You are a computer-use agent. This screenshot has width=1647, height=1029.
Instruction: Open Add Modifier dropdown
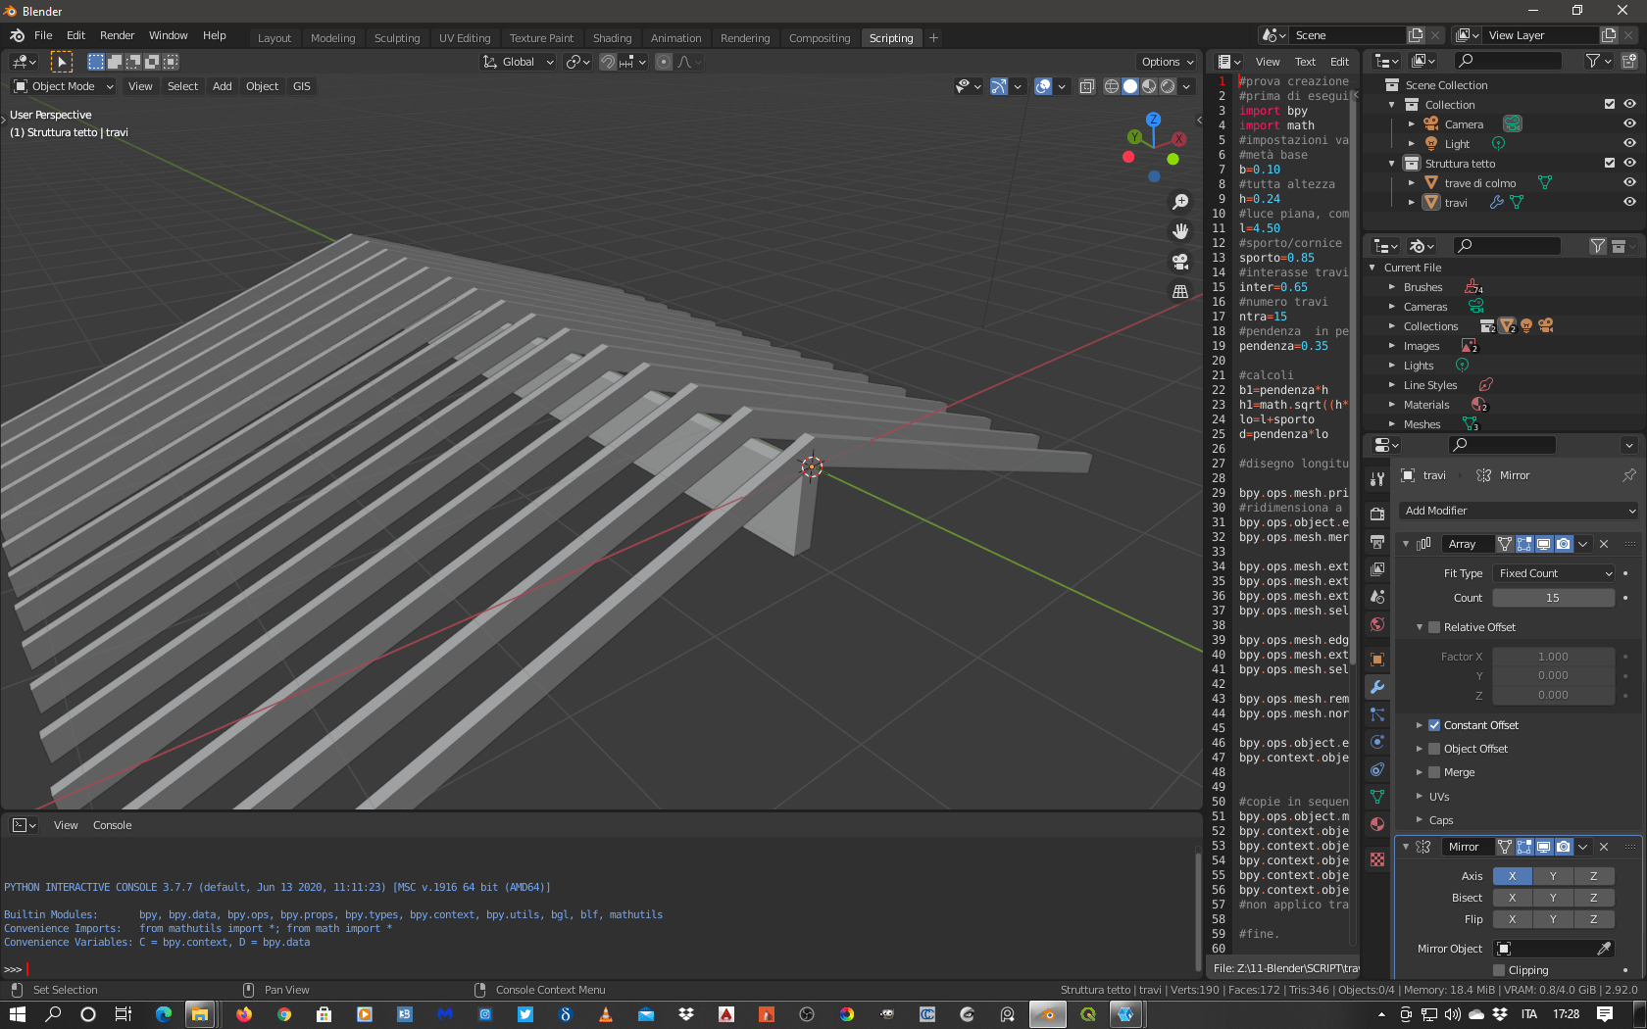point(1518,511)
